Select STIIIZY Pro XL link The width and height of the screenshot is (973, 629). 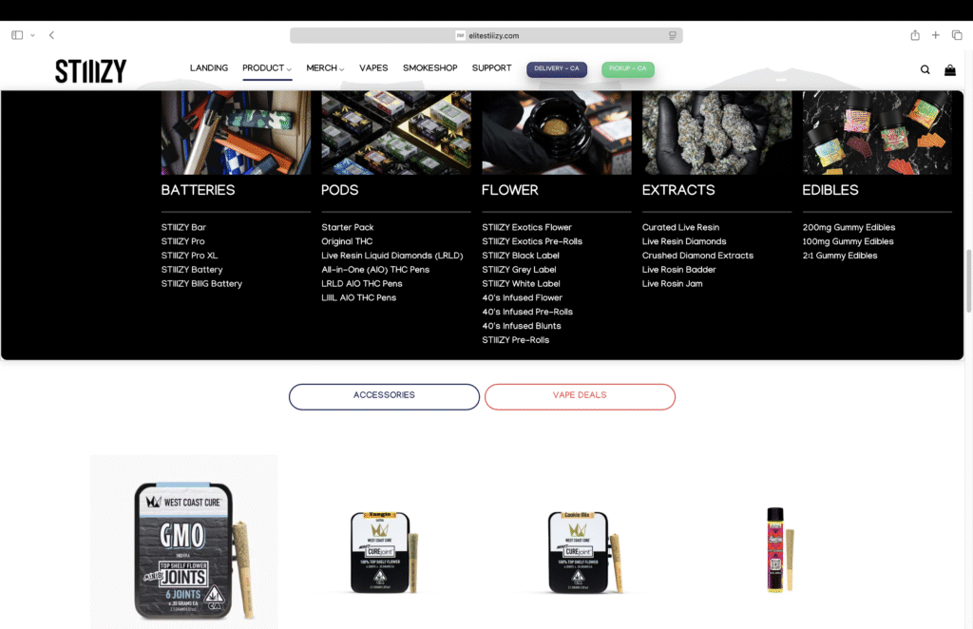189,256
